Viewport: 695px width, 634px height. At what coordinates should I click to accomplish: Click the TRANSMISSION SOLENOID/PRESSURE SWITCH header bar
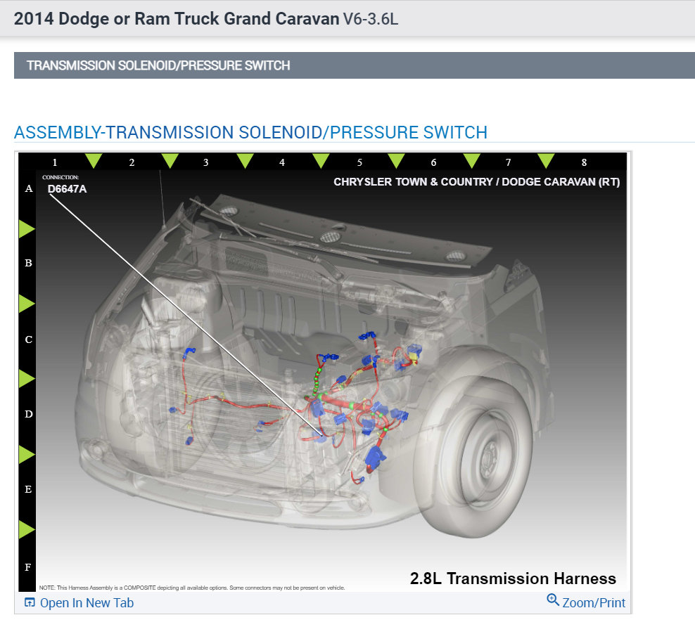[158, 65]
